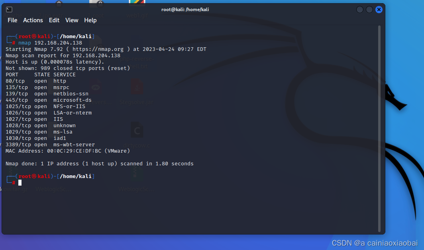This screenshot has width=424, height=250.
Task: Click the window title root@kali: /home/kali
Action: 185,10
